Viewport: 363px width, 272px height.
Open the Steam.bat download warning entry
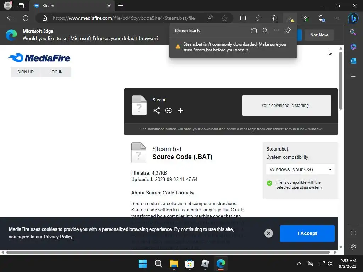pos(233,47)
